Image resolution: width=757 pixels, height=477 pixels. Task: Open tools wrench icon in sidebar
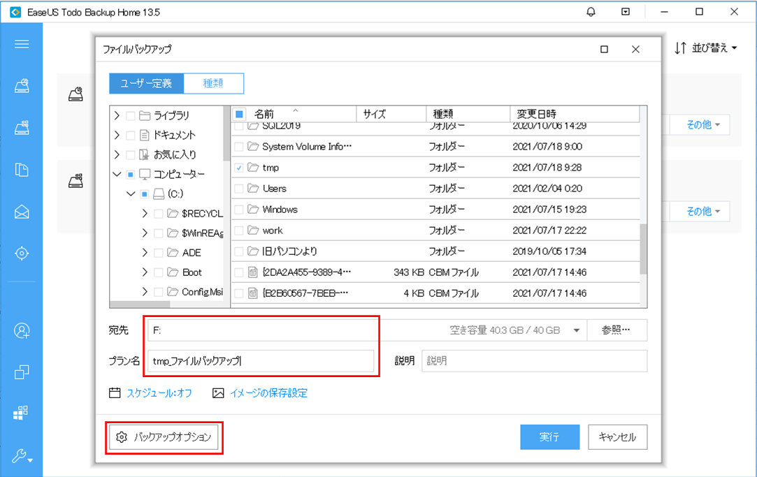22,457
